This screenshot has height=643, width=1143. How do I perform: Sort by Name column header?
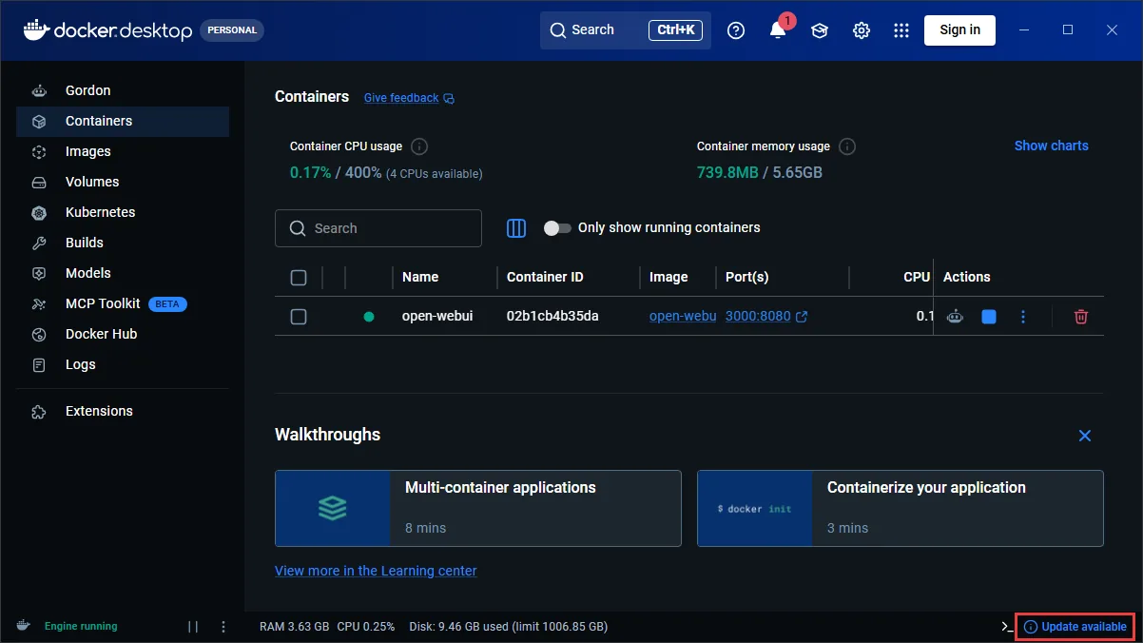pos(420,277)
